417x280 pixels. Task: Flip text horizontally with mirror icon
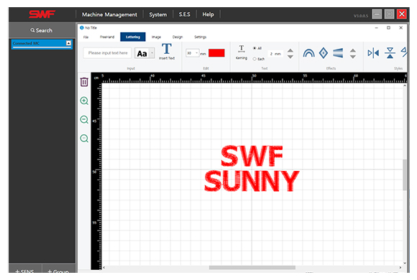(373, 53)
